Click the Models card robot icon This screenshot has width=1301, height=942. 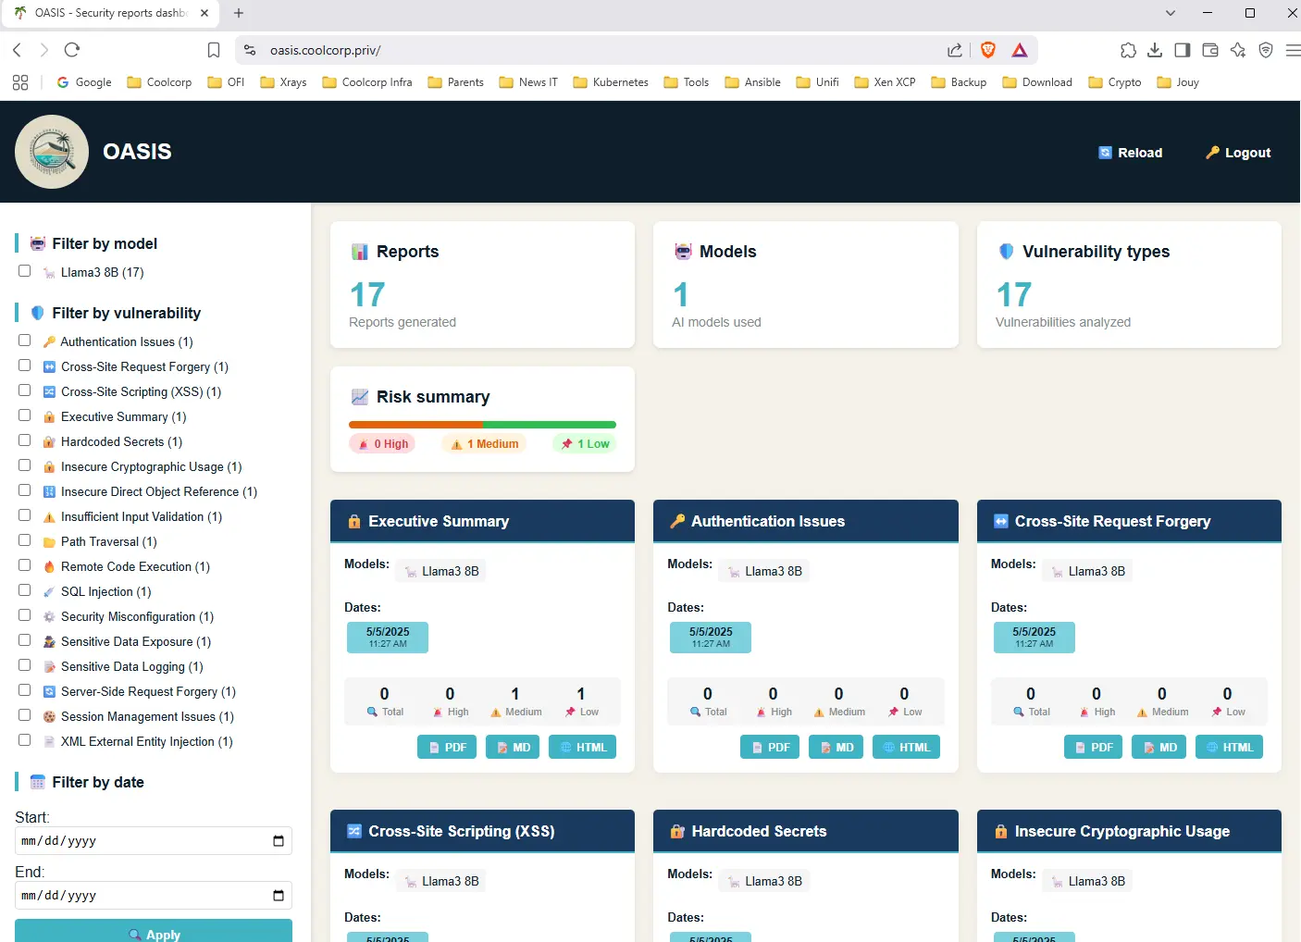[683, 252]
